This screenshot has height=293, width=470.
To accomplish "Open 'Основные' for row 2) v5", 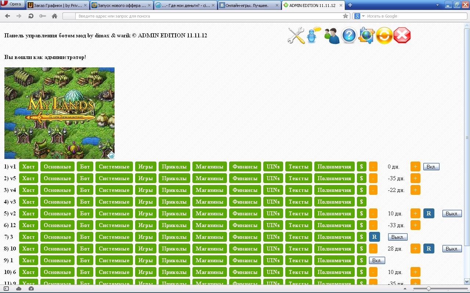I will (57, 178).
